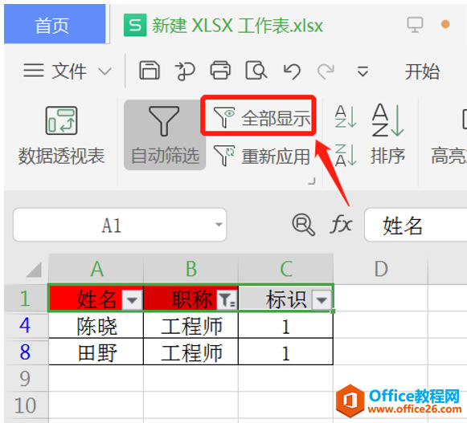Expand the Name Box dropdown arrow
Viewport: 467px width, 423px height.
[219, 225]
